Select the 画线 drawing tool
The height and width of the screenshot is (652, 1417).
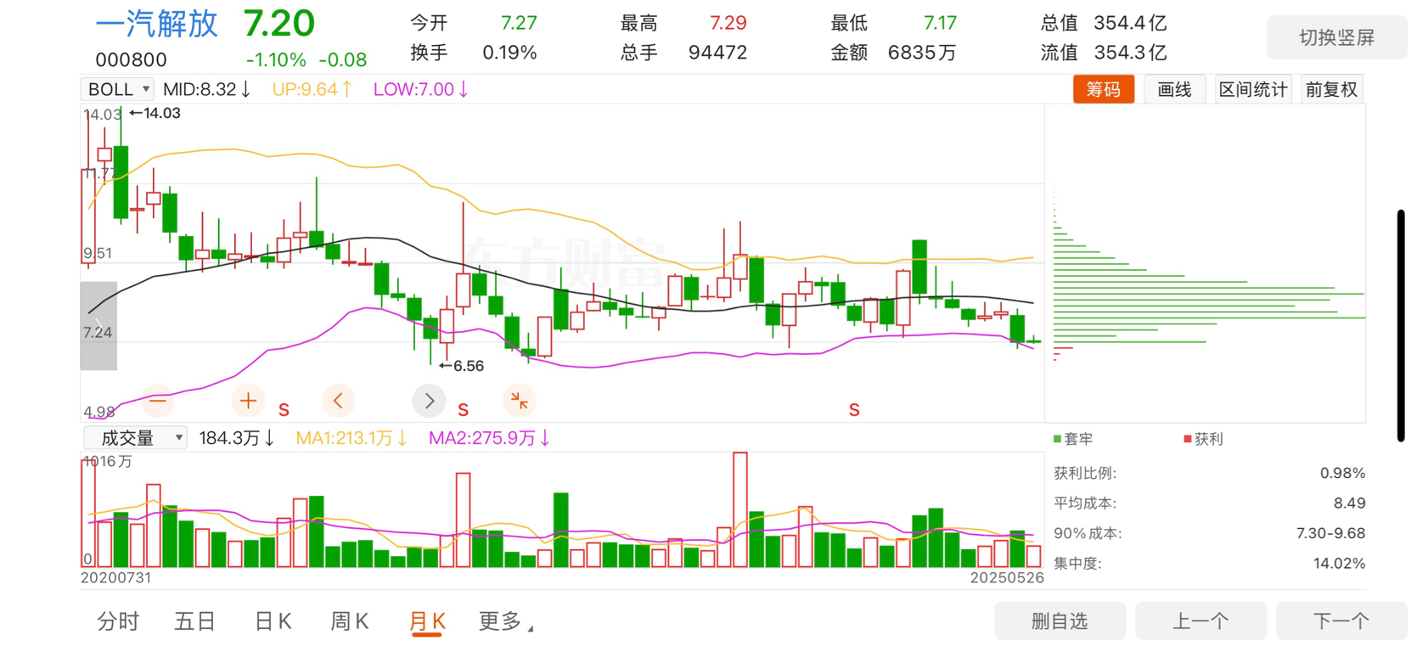point(1175,90)
